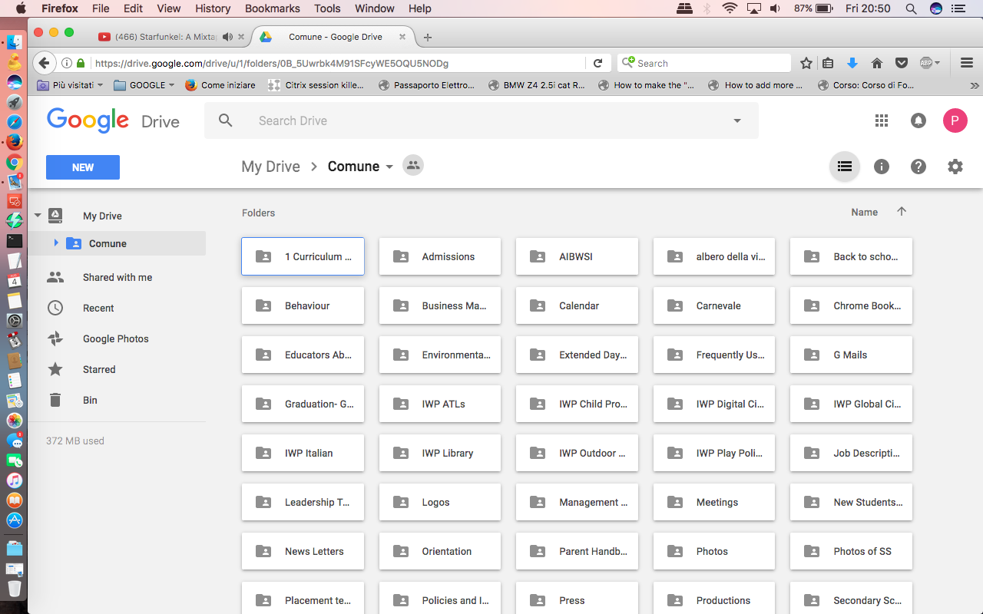
Task: Select the IWP Library folder
Action: point(440,453)
